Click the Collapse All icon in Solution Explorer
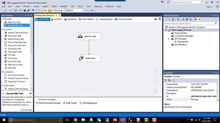Viewport: 220px width, 123px height. tap(187, 19)
